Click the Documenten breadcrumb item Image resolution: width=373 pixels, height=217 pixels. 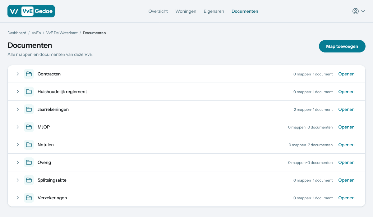(x=94, y=33)
